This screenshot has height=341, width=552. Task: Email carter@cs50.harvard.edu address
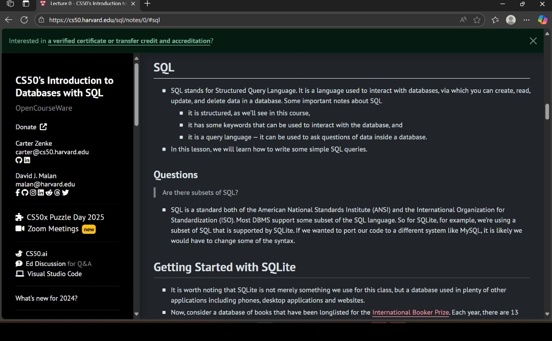(52, 152)
